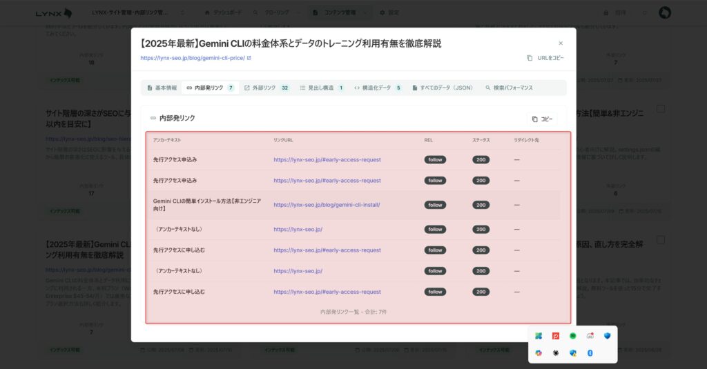Click the user avatar in top right
The image size is (707, 369).
click(x=665, y=12)
